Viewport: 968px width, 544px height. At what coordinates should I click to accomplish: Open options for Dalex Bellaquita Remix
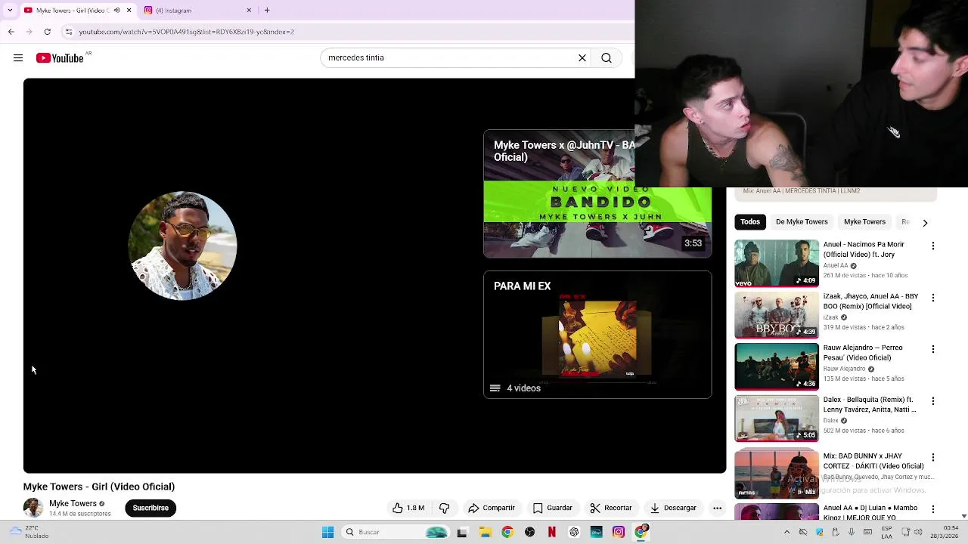[x=932, y=400]
